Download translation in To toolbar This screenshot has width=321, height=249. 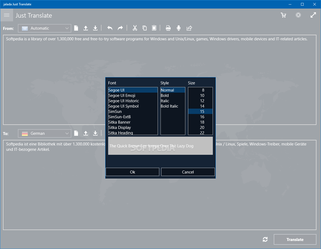(95, 133)
